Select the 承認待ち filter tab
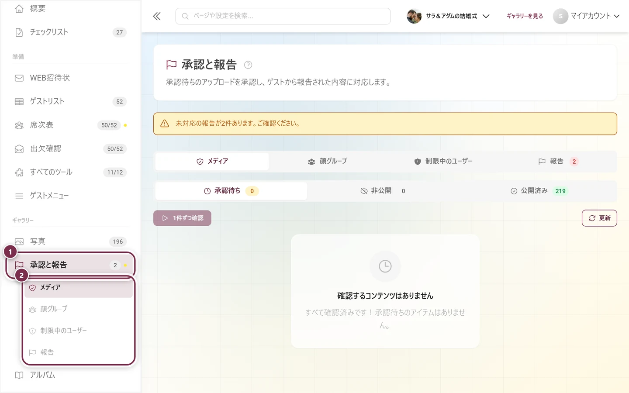Image resolution: width=629 pixels, height=393 pixels. 231,191
